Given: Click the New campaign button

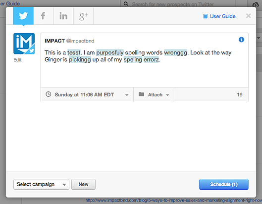Looking at the screenshot, I should pyautogui.click(x=83, y=184).
